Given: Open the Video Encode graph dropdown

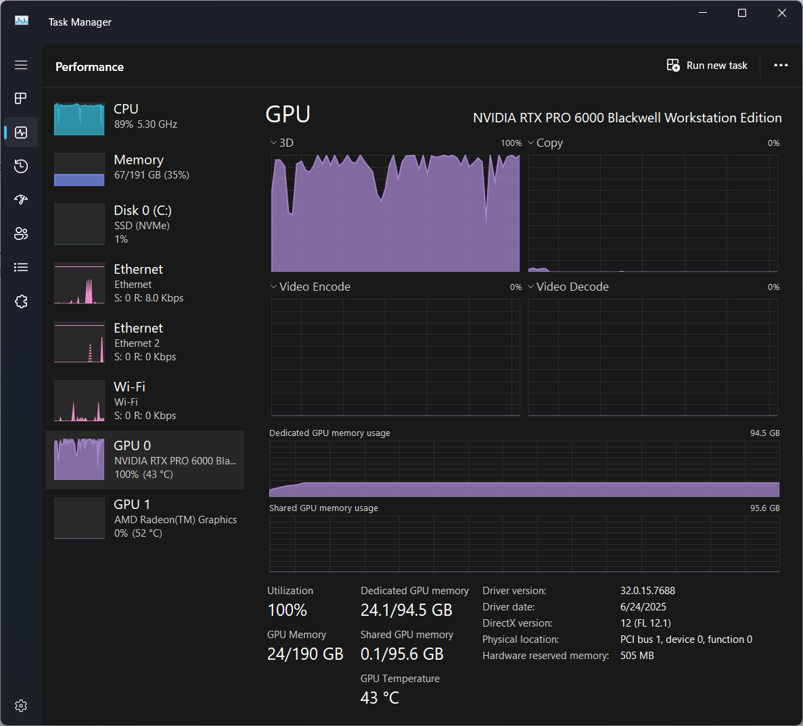Looking at the screenshot, I should point(311,287).
